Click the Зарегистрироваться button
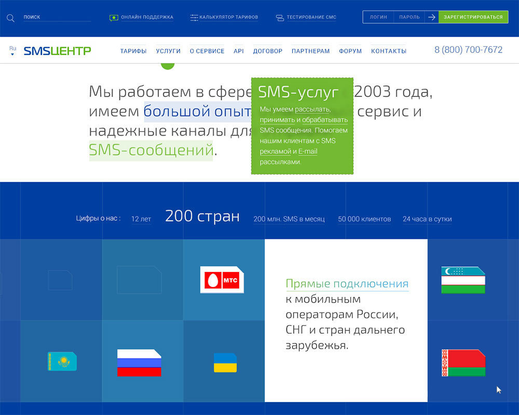 coord(473,17)
